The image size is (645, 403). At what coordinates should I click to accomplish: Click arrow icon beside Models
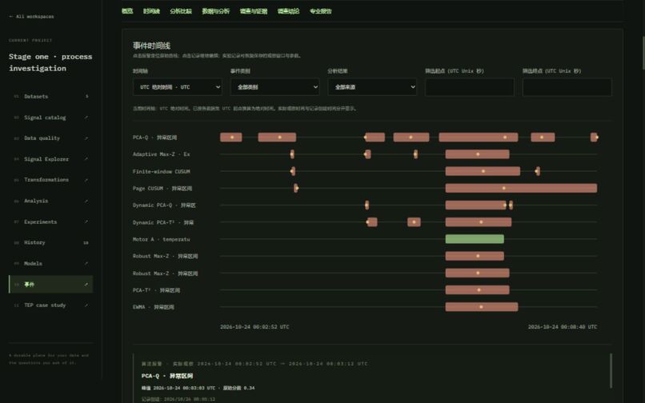pos(86,263)
